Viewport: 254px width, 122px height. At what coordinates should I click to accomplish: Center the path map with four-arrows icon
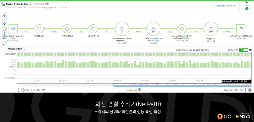coord(5,24)
